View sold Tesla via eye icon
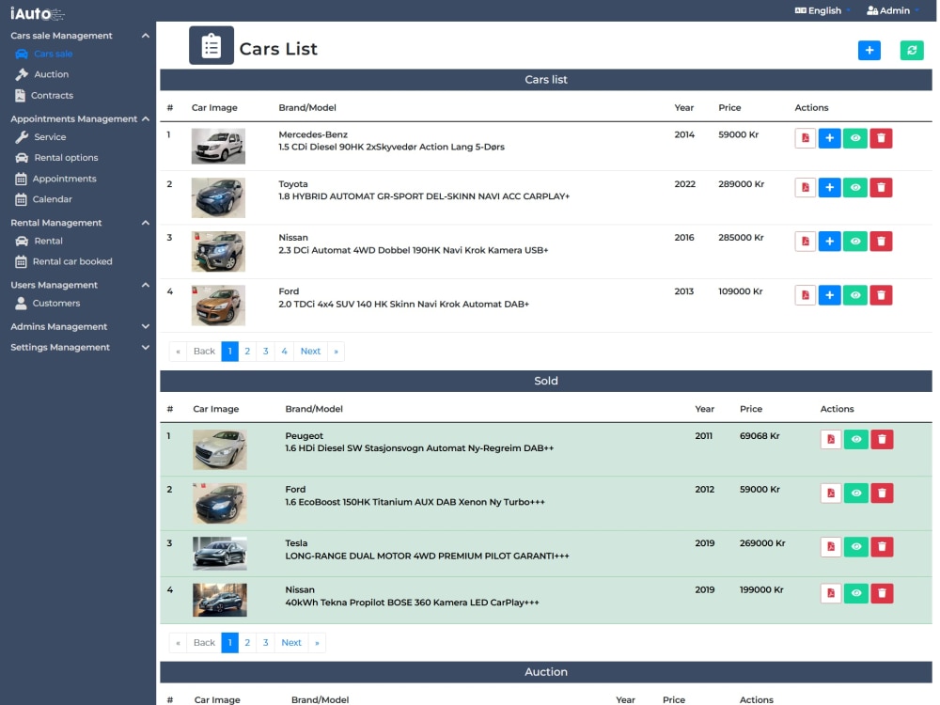The width and height of the screenshot is (940, 705). (x=856, y=547)
